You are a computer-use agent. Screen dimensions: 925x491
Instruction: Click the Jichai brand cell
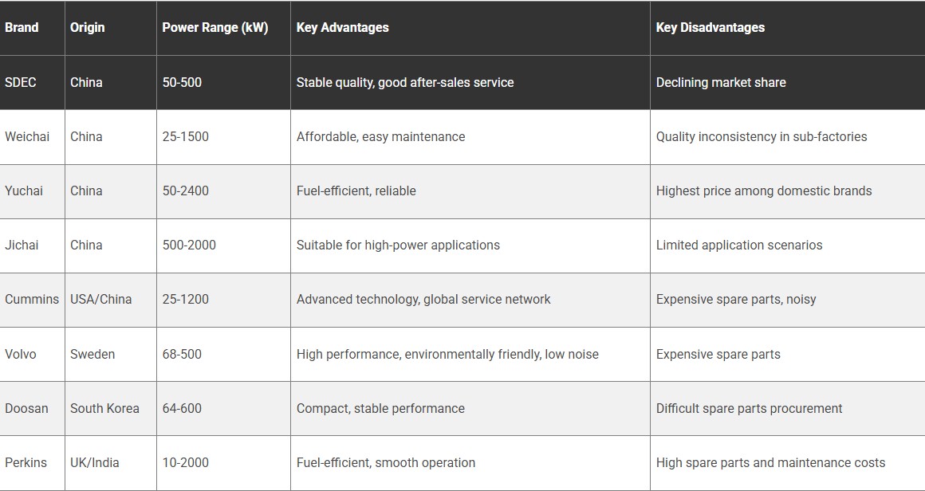tap(22, 245)
